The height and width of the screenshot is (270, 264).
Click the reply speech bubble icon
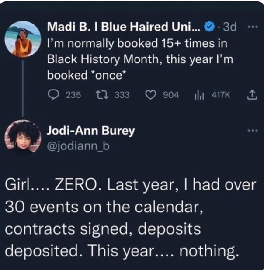[53, 94]
